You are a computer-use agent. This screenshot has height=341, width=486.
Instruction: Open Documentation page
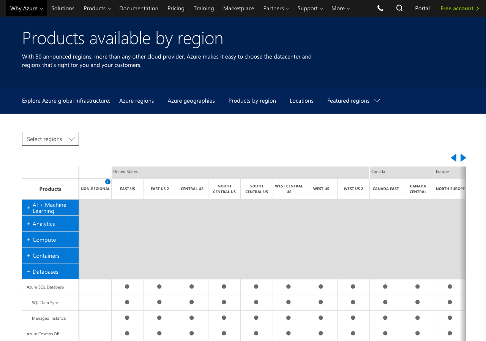point(139,8)
